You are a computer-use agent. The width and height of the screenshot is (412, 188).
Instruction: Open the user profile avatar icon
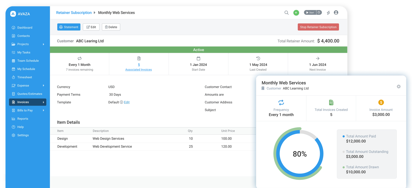pyautogui.click(x=336, y=13)
